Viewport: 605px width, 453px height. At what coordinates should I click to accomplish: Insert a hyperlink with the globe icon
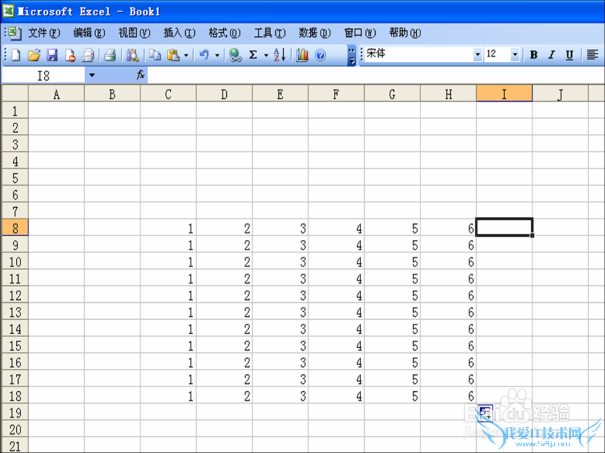click(x=235, y=55)
